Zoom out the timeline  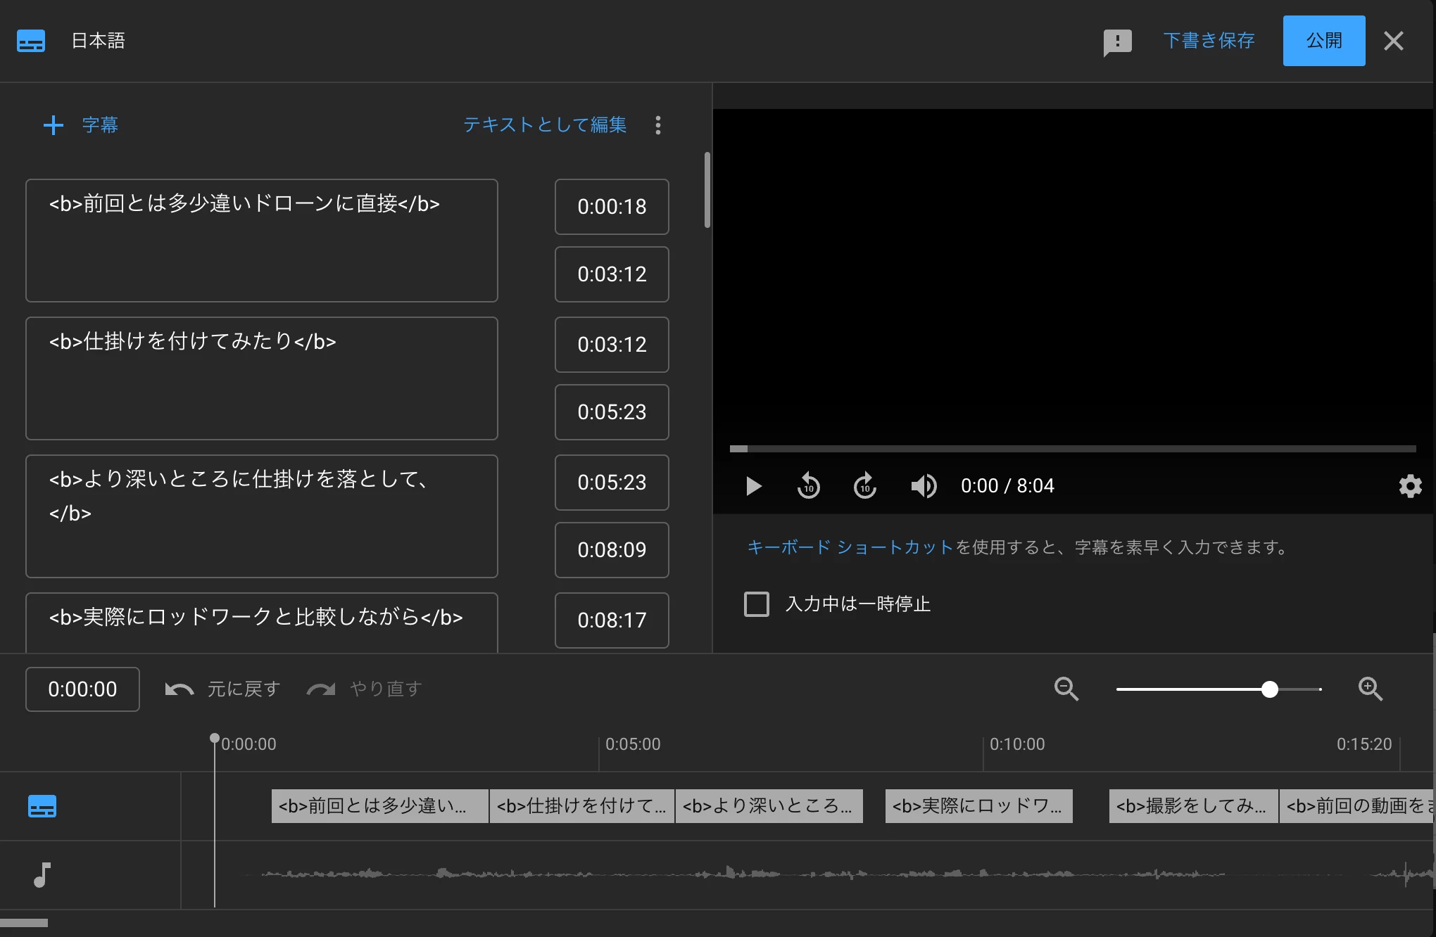point(1066,689)
